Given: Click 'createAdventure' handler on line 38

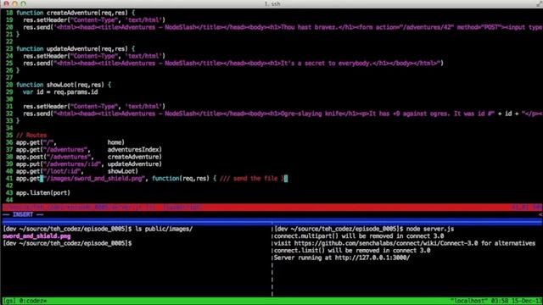Looking at the screenshot, I should coord(134,157).
